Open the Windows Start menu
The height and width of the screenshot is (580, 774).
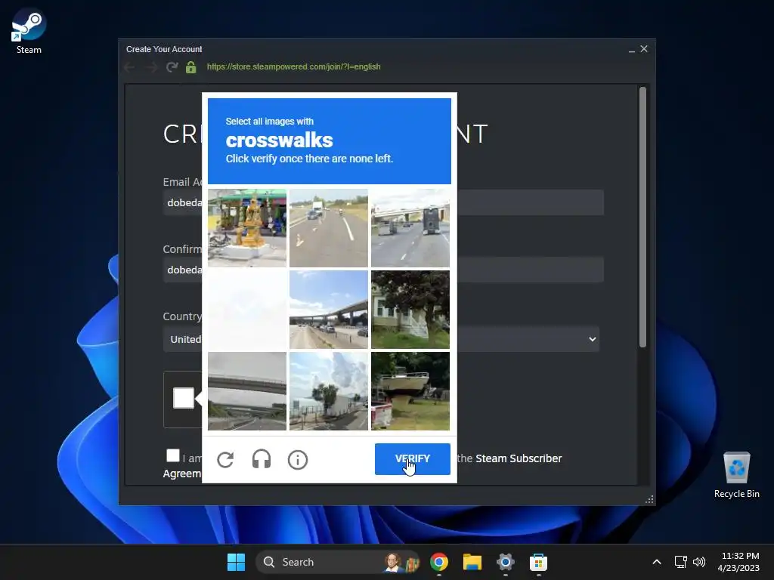pyautogui.click(x=236, y=562)
